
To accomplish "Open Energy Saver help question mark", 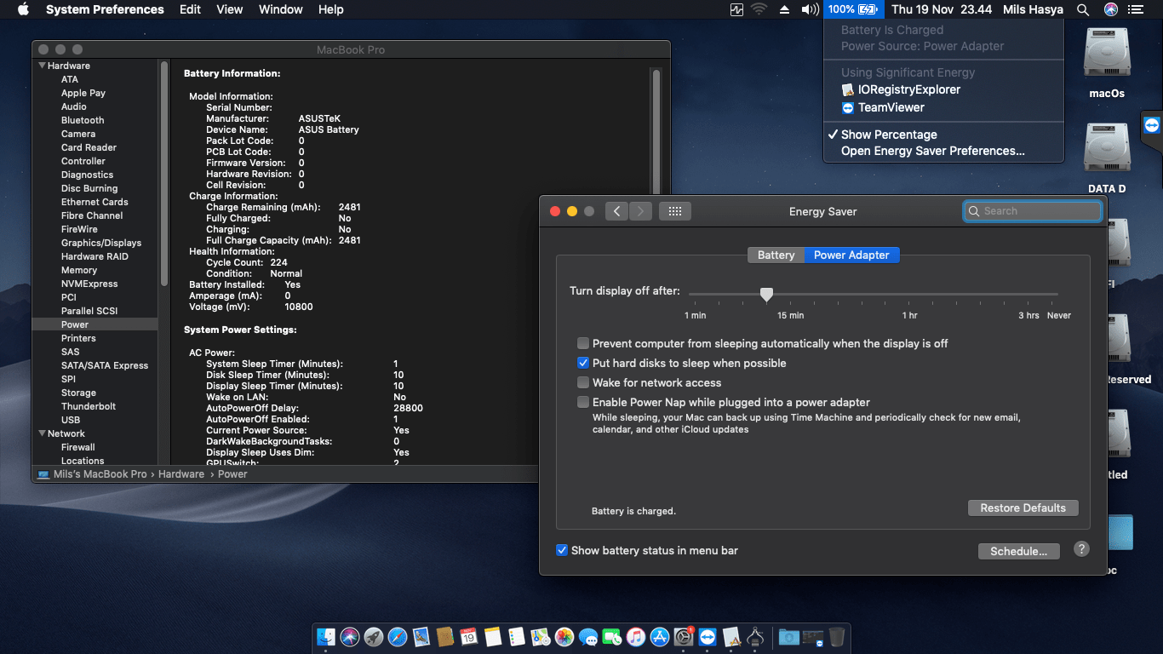I will coord(1081,549).
